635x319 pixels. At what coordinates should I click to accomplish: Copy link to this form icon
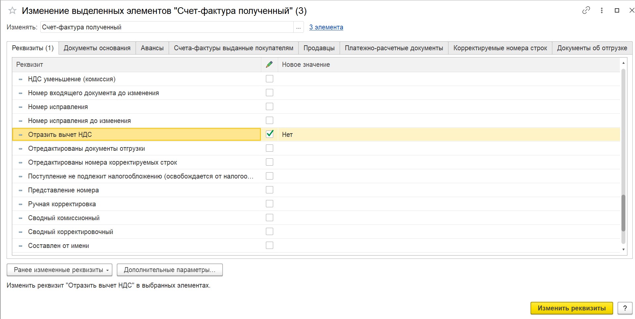click(586, 11)
